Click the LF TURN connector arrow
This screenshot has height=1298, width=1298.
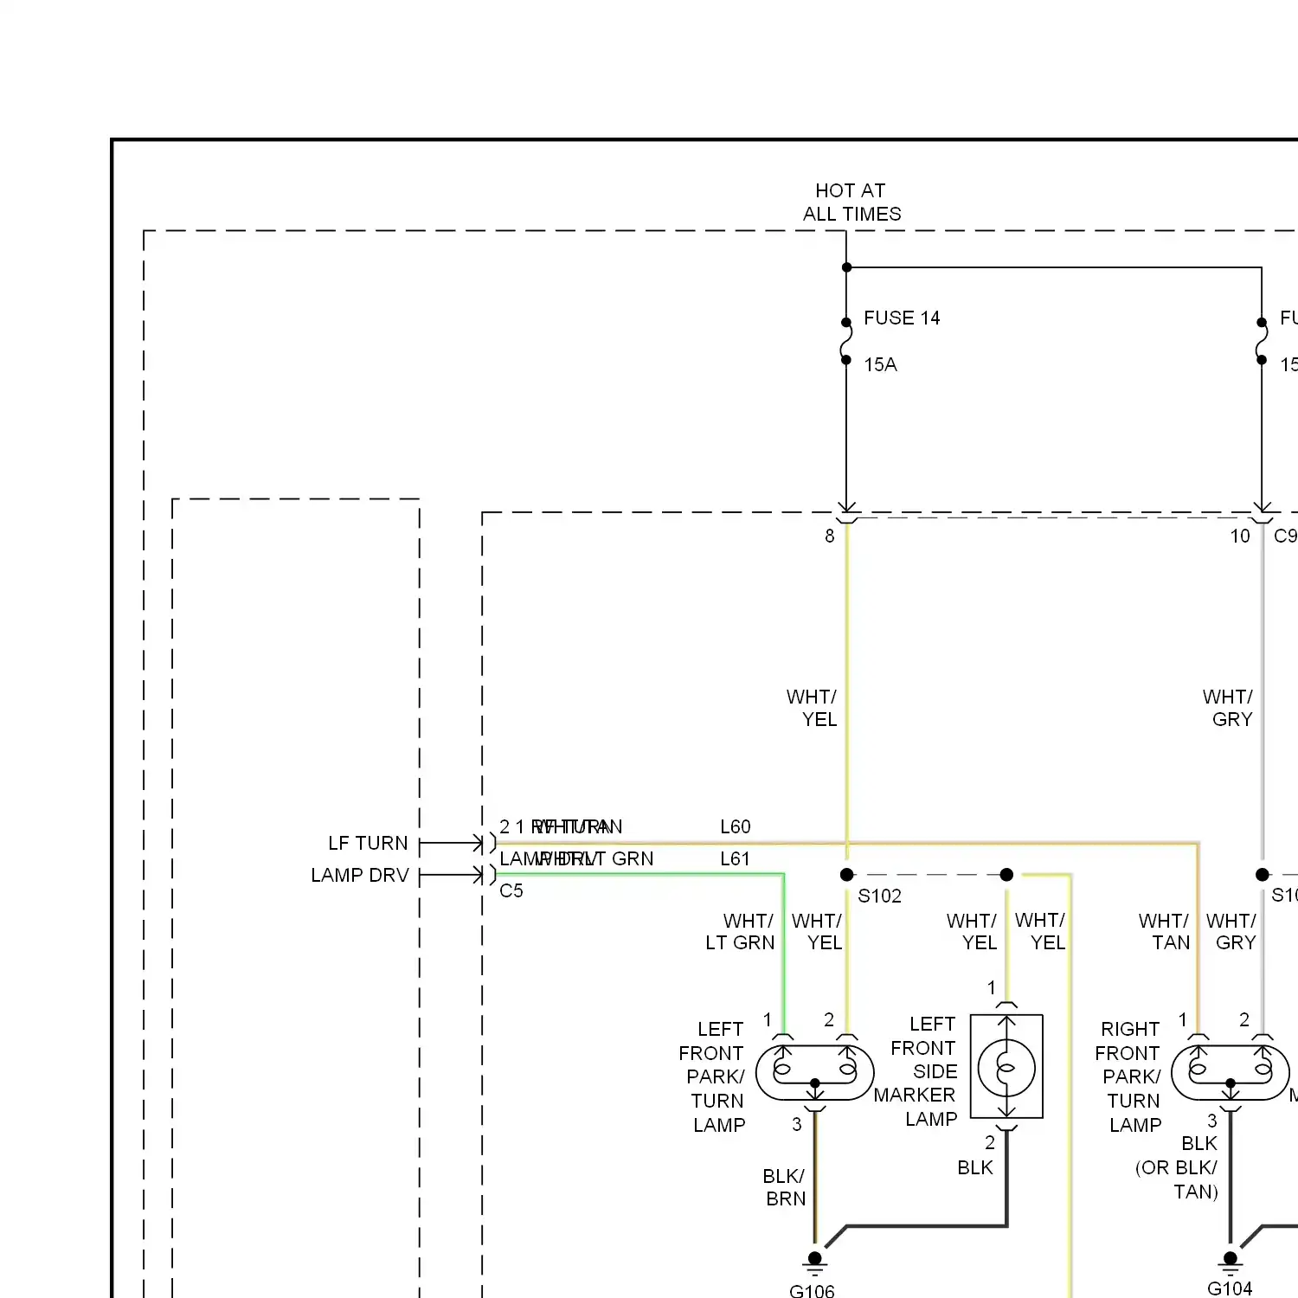click(453, 843)
